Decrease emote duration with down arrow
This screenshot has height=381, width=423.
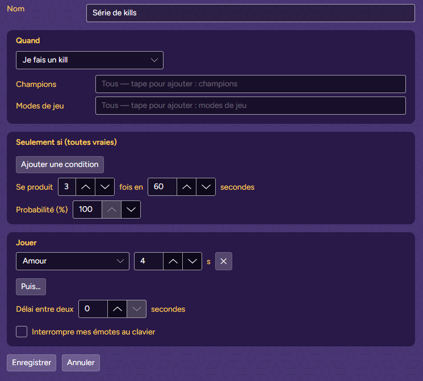point(192,261)
